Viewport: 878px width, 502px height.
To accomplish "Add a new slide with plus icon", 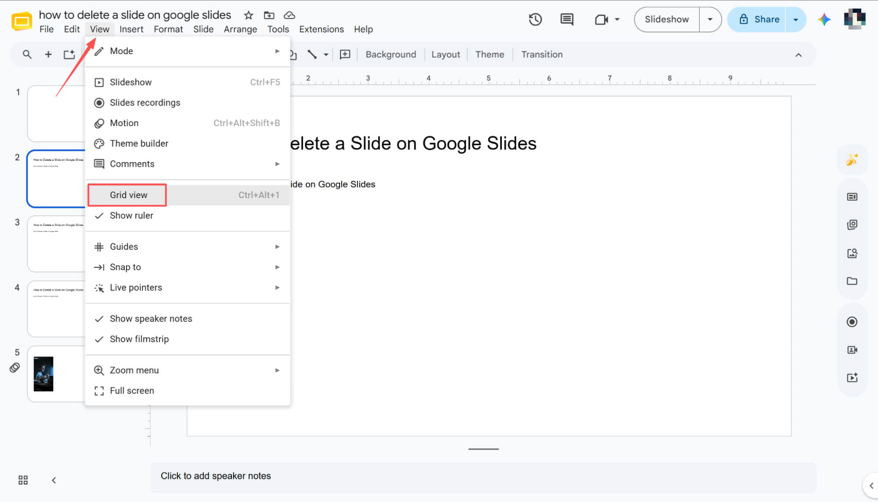I will click(x=48, y=54).
